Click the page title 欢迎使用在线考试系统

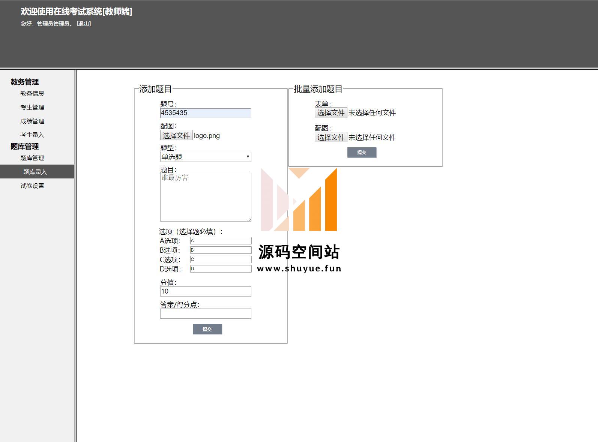77,12
